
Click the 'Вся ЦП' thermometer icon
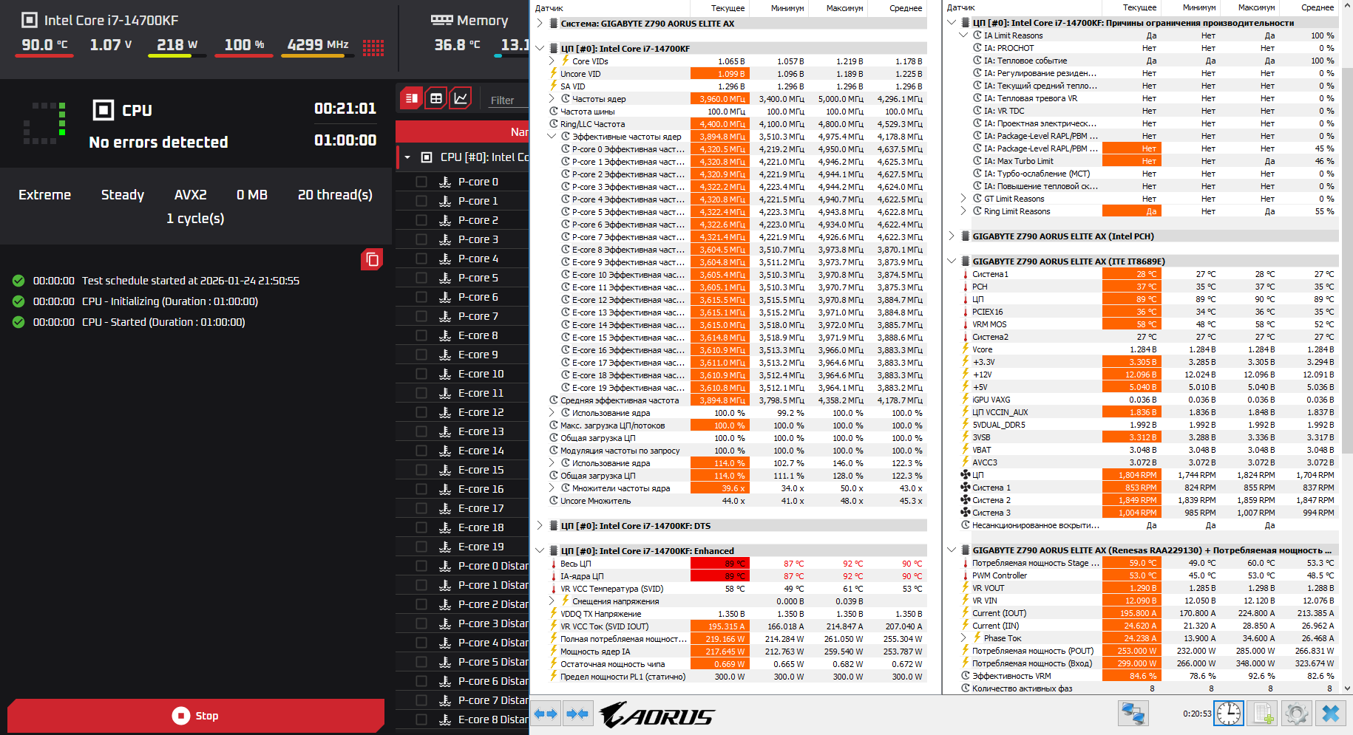tap(553, 564)
